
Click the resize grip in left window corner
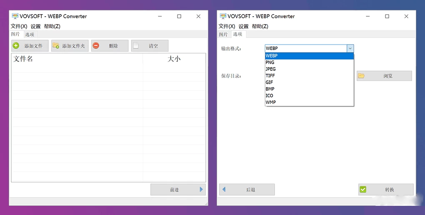pyautogui.click(x=206, y=203)
